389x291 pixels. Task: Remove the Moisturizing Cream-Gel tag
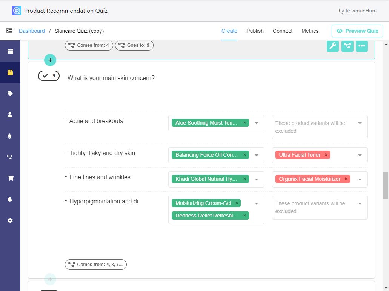[x=237, y=203]
